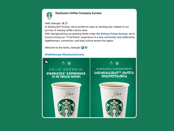Click the Alshaya logo on the Georgian poster
Screen dimensions: 174x131
[111, 63]
